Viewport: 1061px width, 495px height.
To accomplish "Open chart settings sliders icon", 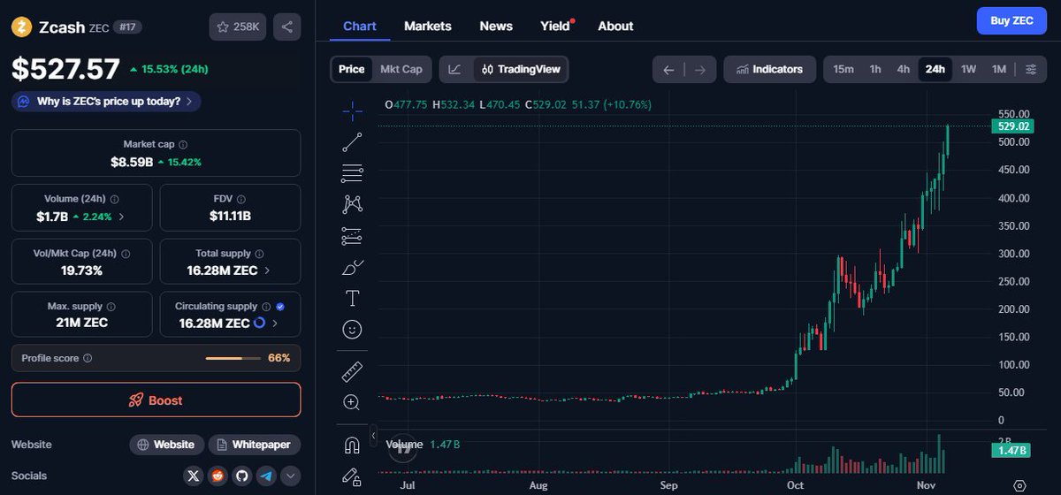I will click(1031, 69).
